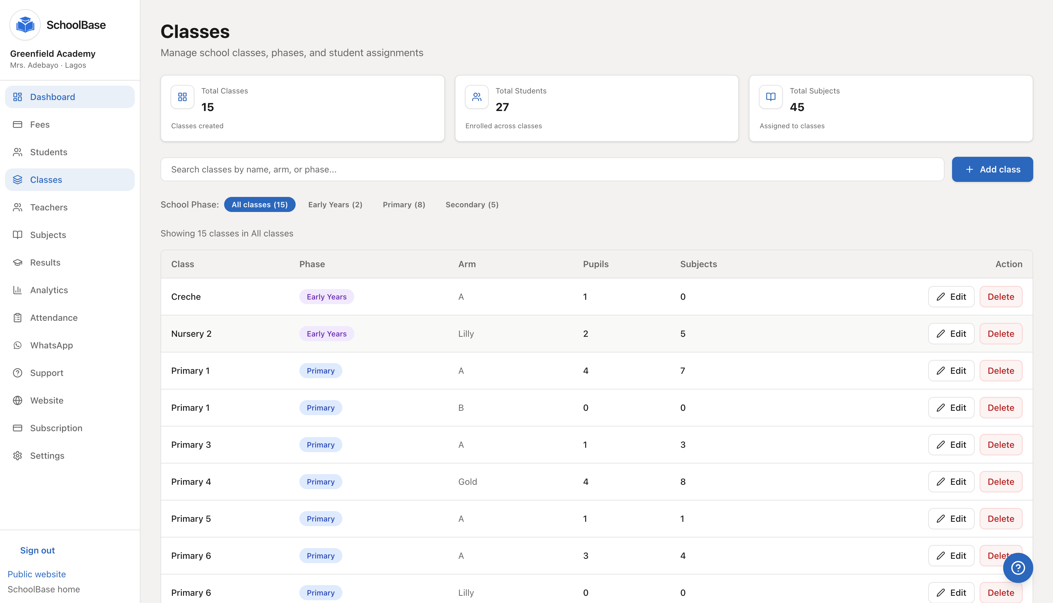The width and height of the screenshot is (1053, 603).
Task: Click the Dashboard grid icon in sidebar
Action: pyautogui.click(x=17, y=97)
